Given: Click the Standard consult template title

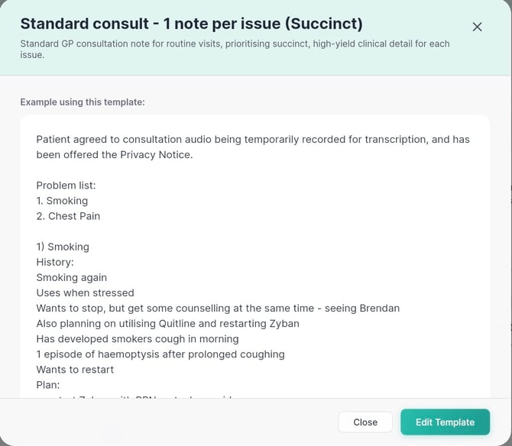Looking at the screenshot, I should coord(191,24).
